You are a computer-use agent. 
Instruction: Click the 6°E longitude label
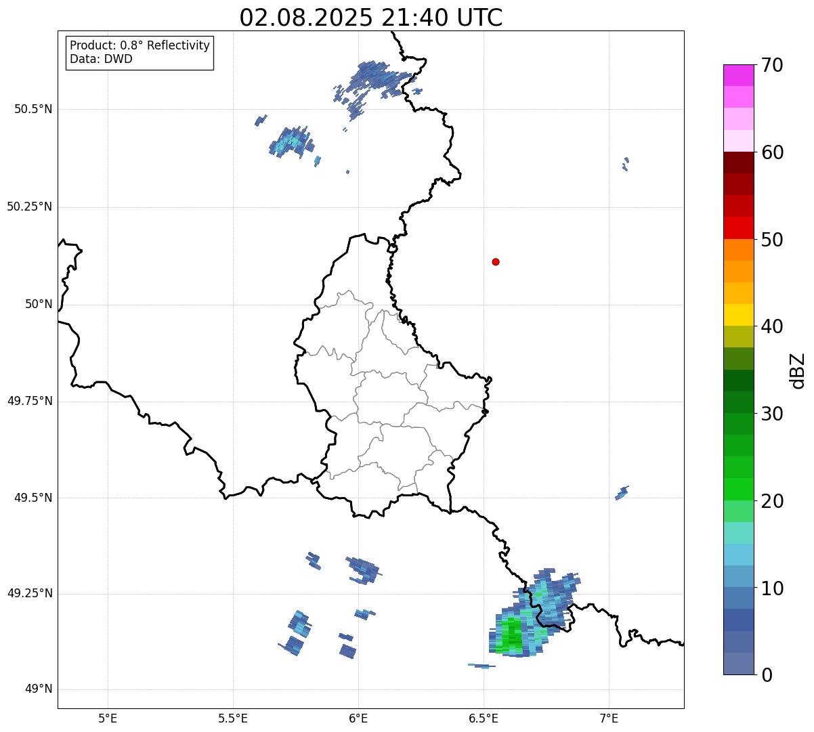click(358, 718)
